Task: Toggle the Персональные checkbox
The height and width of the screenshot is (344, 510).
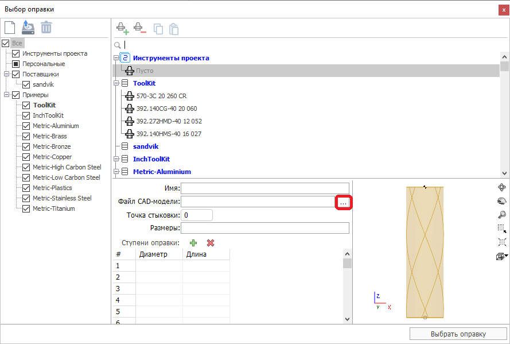Action: pos(16,64)
